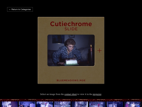Select the thumbnail of person wearing glasses
This screenshot has height=107, width=142.
tap(9, 104)
